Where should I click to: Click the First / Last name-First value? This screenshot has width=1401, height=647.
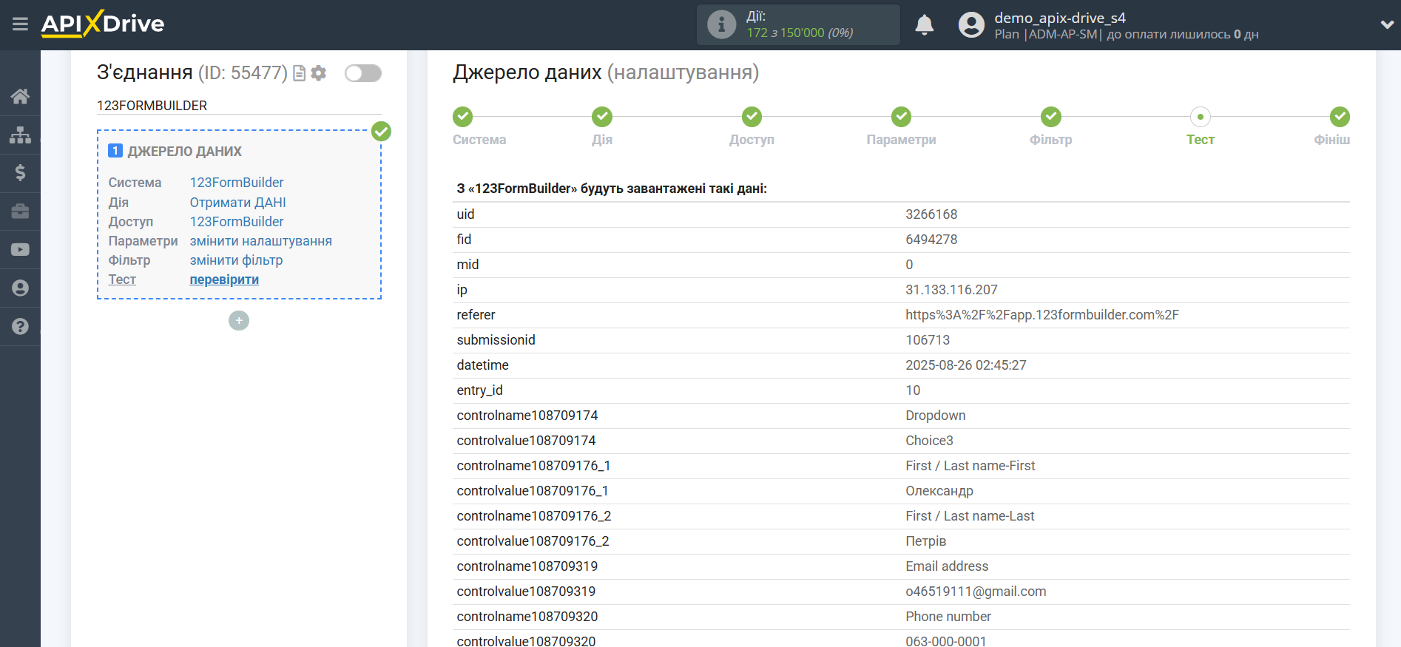tap(970, 466)
